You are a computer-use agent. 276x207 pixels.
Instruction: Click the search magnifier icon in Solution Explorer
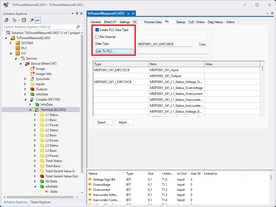78,27
